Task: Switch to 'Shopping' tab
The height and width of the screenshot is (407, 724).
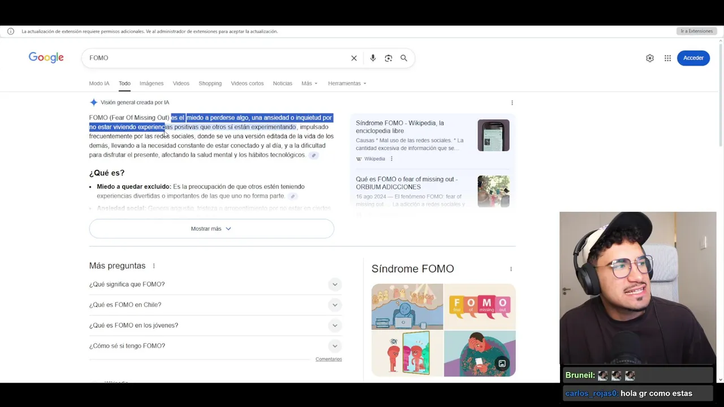Action: click(210, 84)
